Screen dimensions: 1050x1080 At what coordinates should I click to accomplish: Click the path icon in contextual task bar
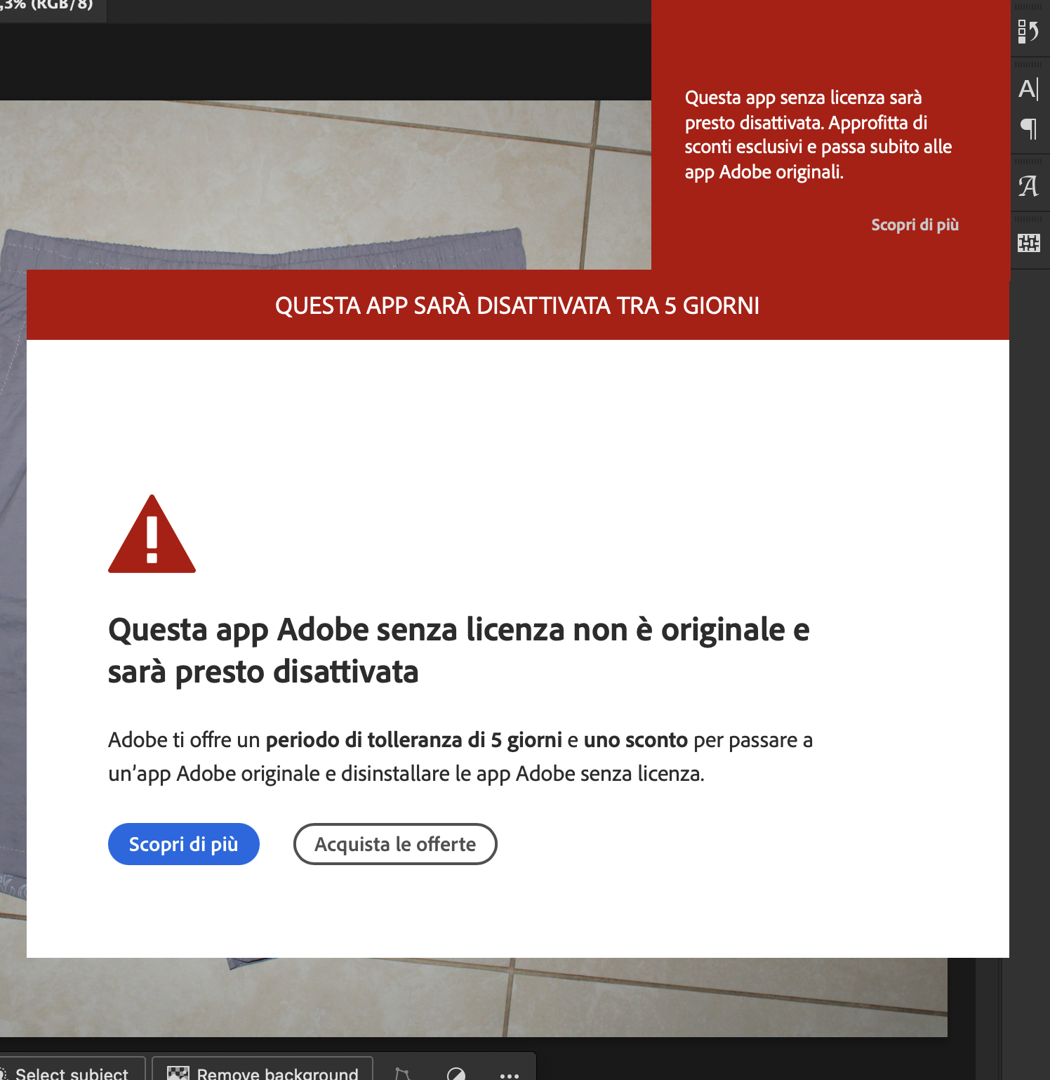tap(402, 1073)
